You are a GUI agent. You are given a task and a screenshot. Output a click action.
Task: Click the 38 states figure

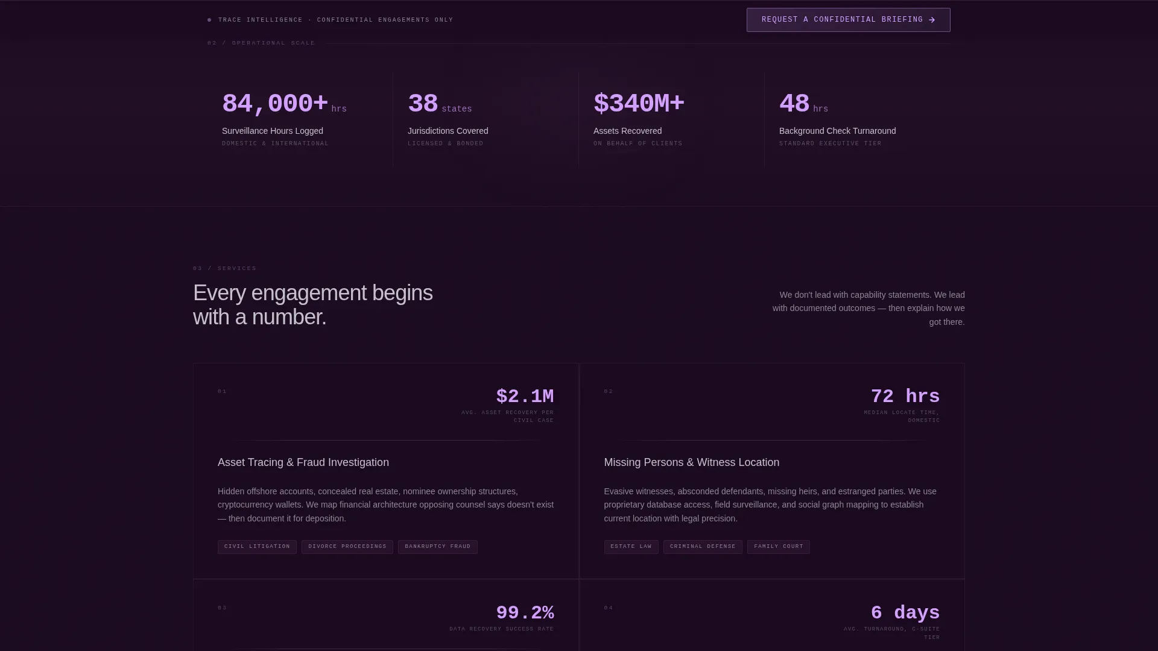(440, 104)
